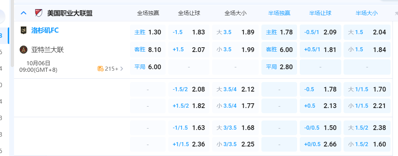Click the MLS league logo

(38, 13)
